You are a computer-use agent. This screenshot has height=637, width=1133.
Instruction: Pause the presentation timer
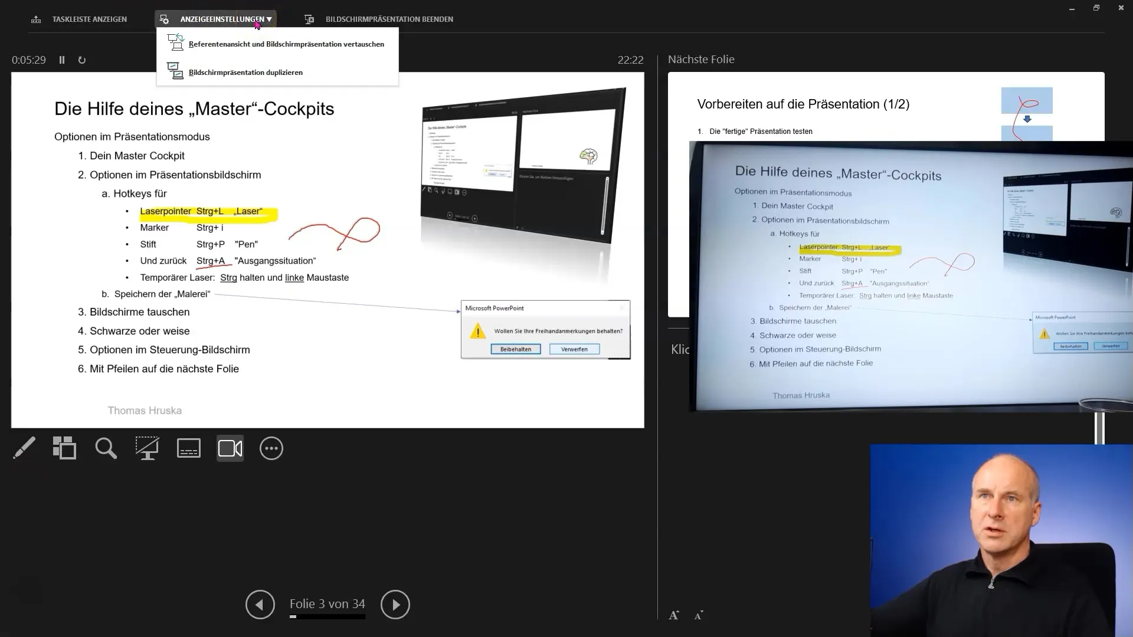tap(62, 60)
